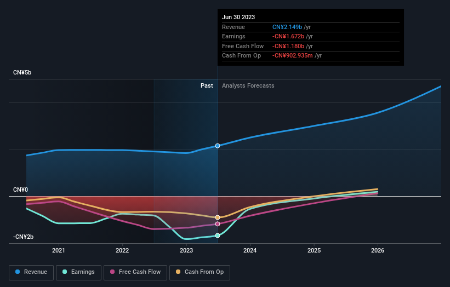The height and width of the screenshot is (287, 450).
Task: Click the CN¥2.149b revenue value
Action: pos(287,27)
